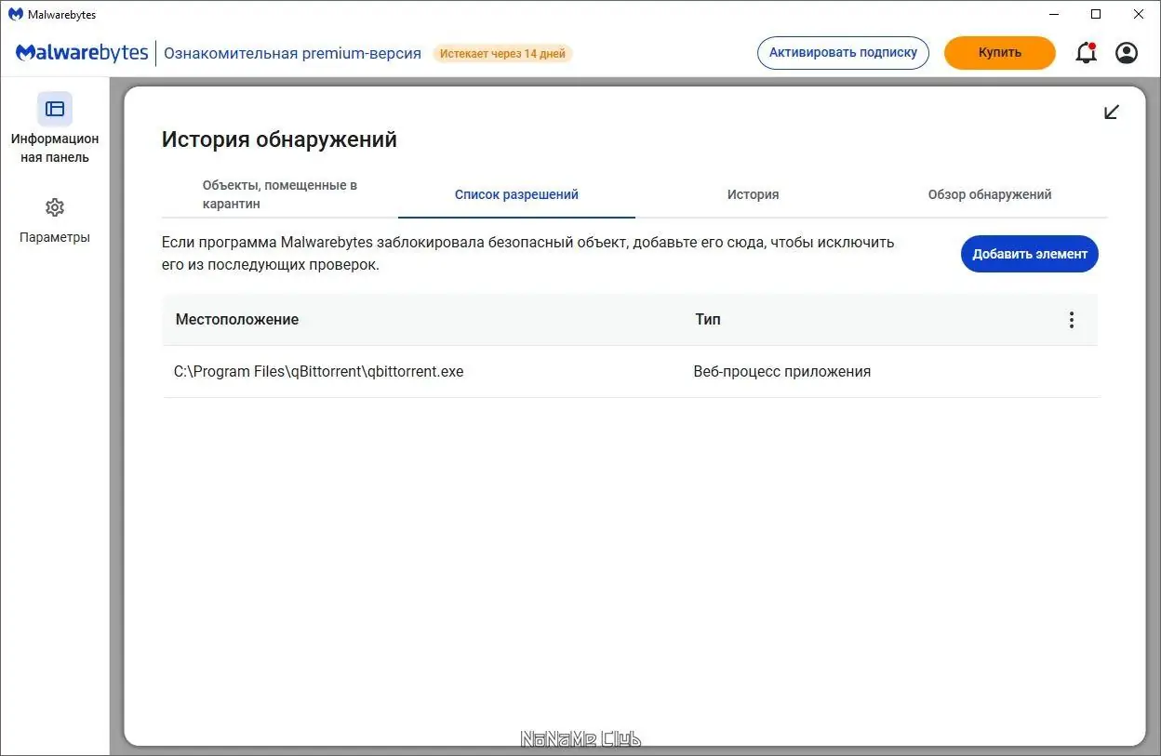The image size is (1161, 756).
Task: Open Параметры gear icon in sidebar
Action: click(55, 207)
